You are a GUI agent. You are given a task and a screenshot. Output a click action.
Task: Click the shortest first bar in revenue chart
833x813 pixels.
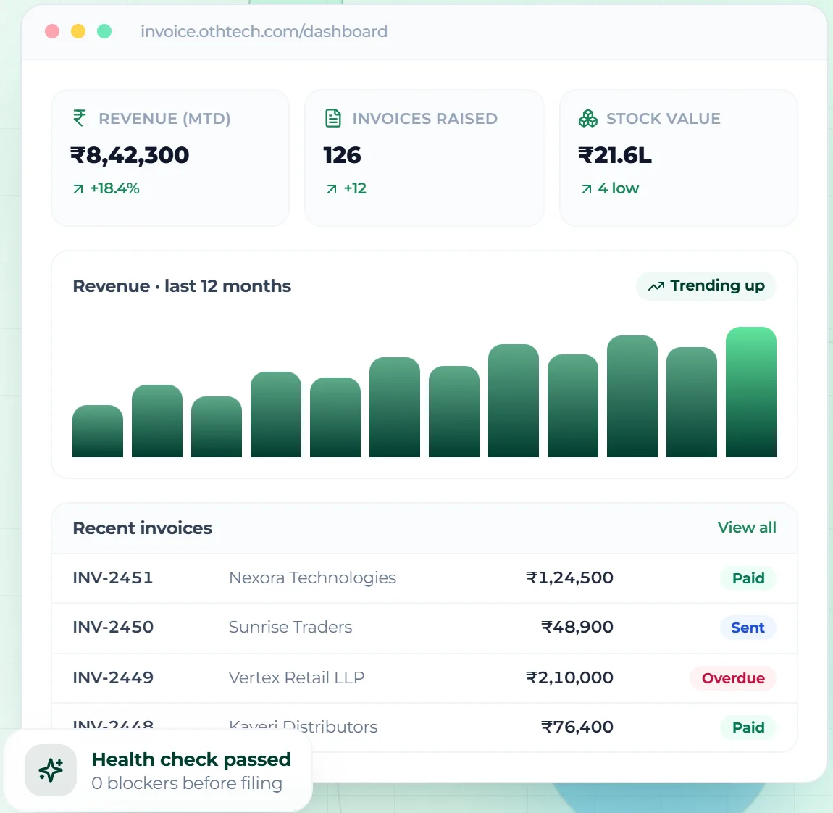point(98,431)
